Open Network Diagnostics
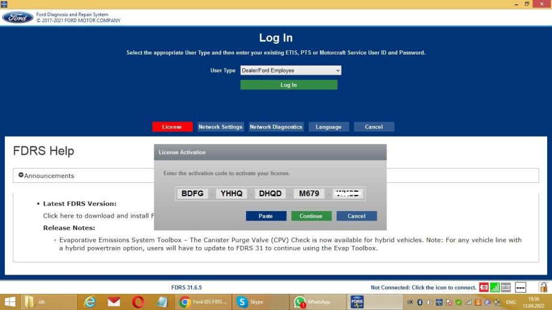The image size is (552, 310). 275,127
